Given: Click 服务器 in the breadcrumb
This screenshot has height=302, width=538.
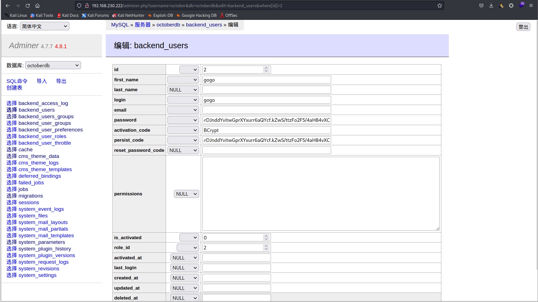Looking at the screenshot, I should 143,25.
